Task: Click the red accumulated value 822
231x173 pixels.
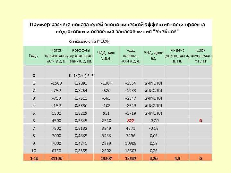Action: [x=131, y=121]
